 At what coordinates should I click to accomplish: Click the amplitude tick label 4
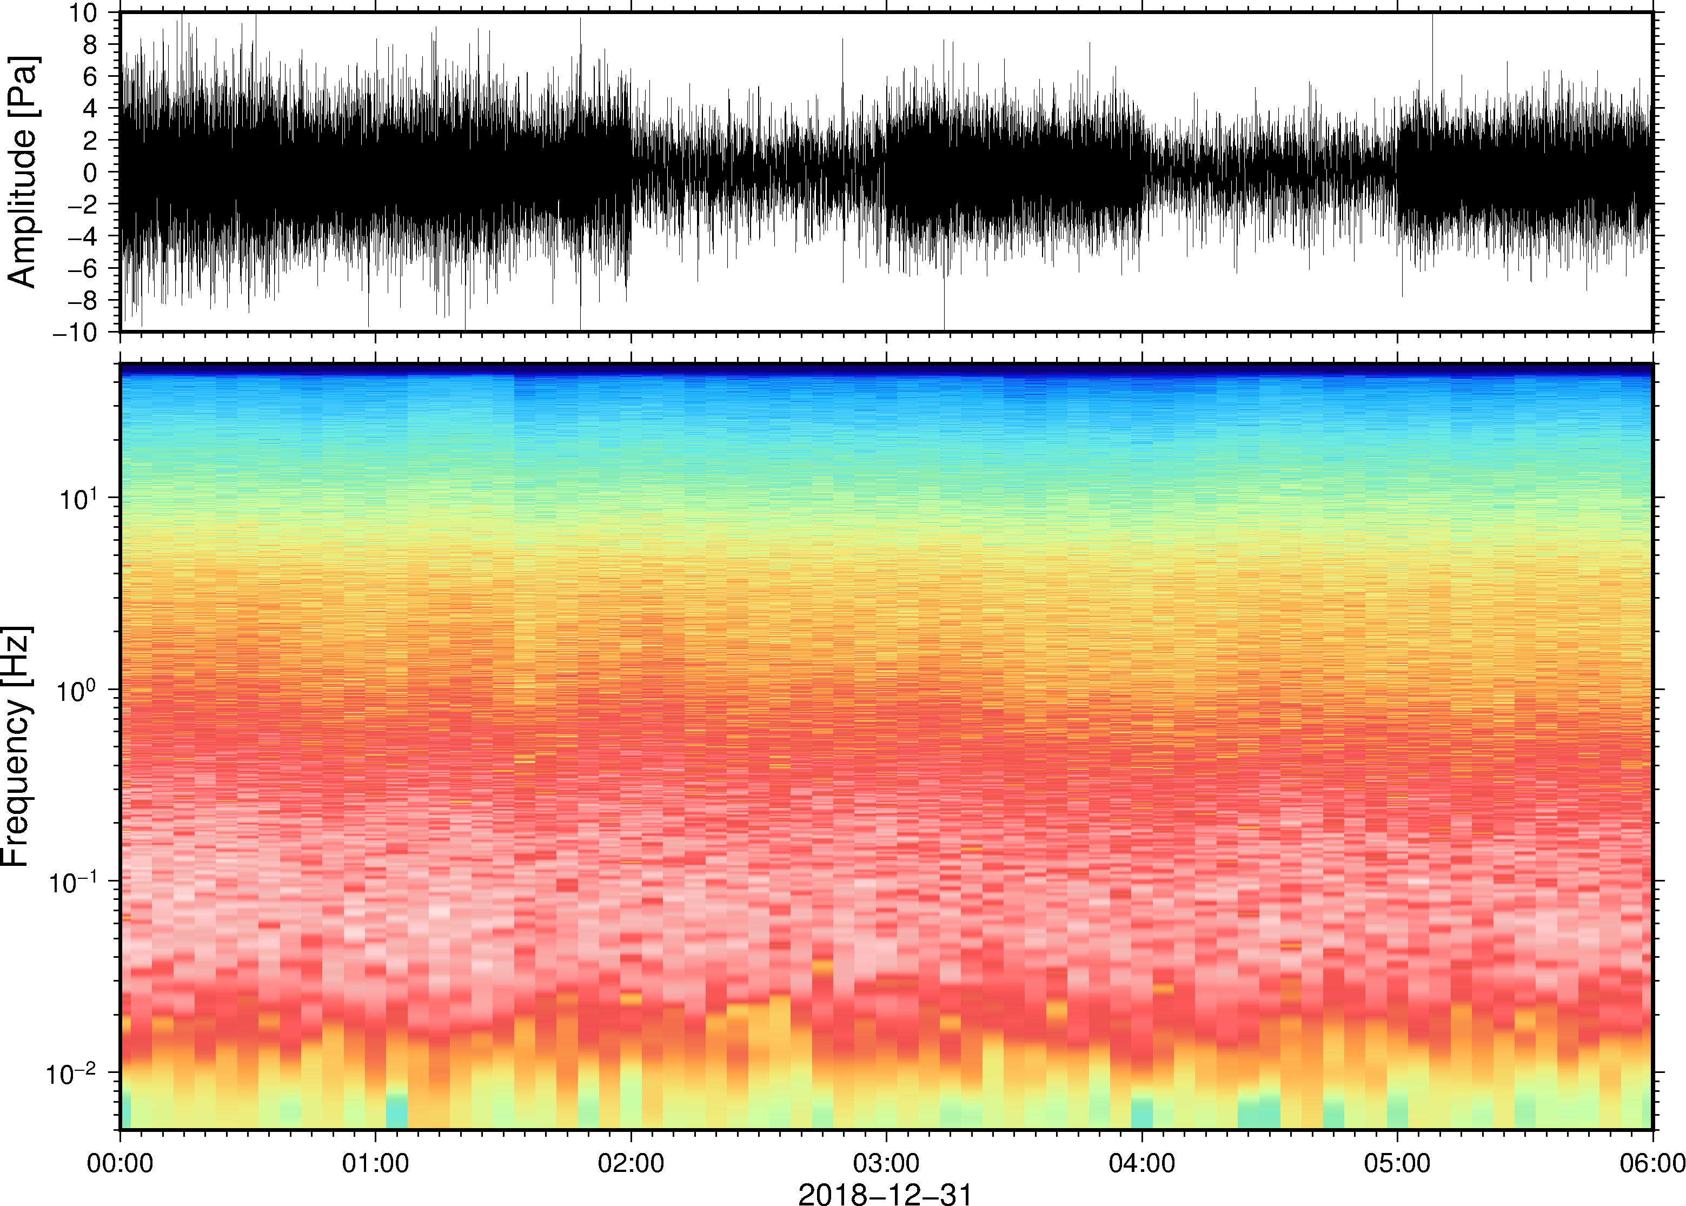click(91, 108)
